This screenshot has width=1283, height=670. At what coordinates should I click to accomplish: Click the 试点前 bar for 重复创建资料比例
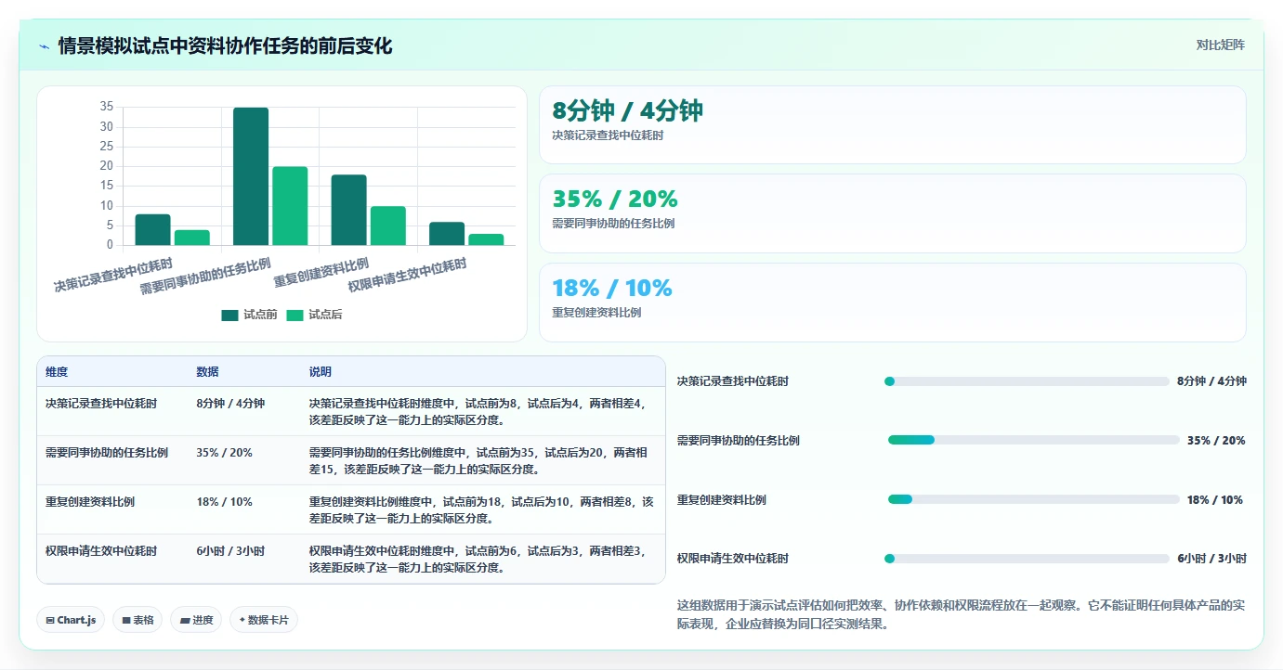click(x=349, y=210)
